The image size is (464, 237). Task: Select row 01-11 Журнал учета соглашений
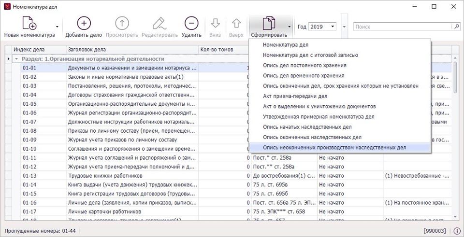point(236,158)
